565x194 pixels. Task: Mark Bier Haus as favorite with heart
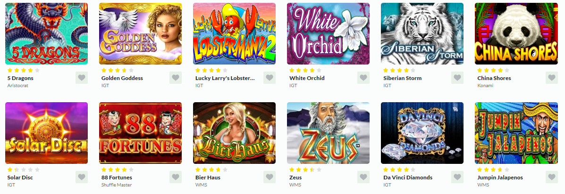coord(270,177)
